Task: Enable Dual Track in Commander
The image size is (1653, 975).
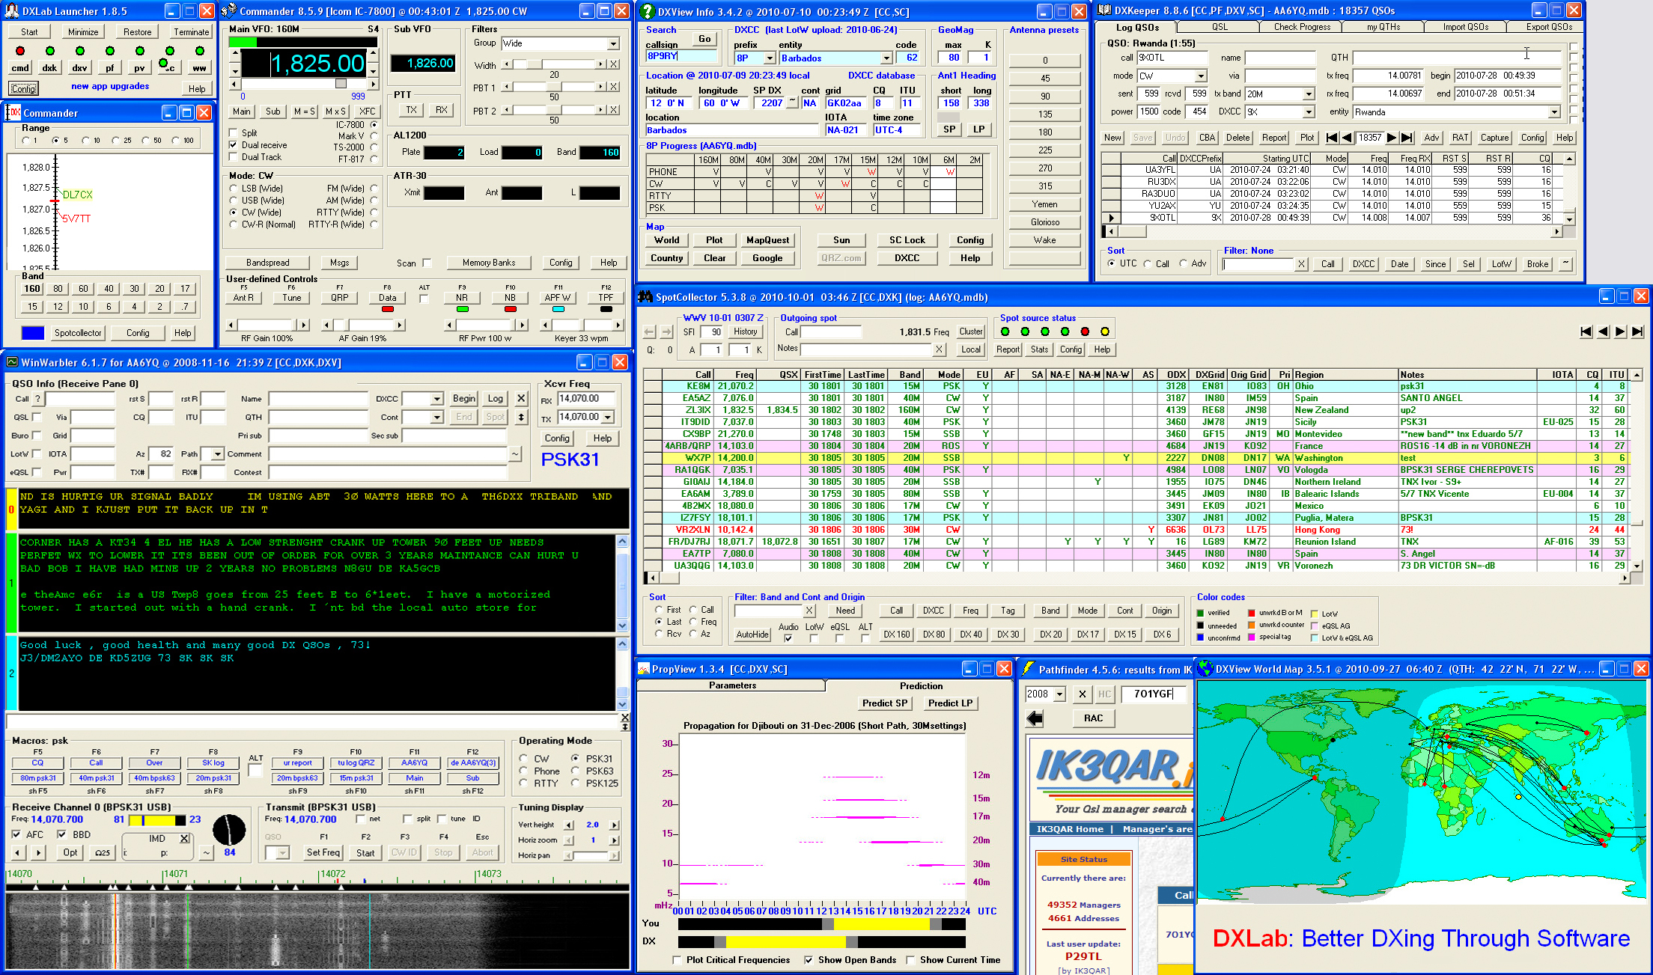Action: (234, 157)
